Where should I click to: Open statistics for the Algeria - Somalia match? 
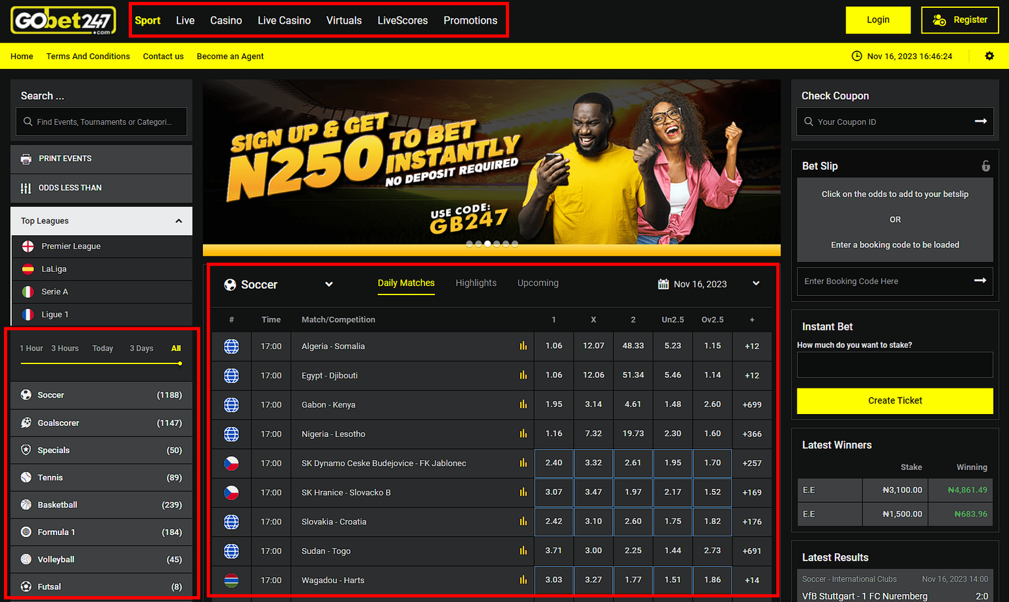point(522,346)
